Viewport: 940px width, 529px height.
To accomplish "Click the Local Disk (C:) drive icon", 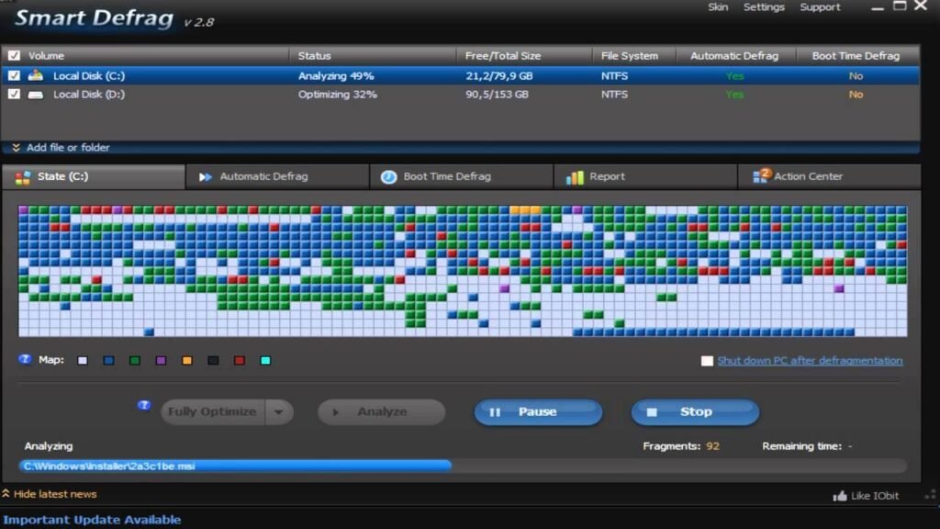I will (x=36, y=75).
